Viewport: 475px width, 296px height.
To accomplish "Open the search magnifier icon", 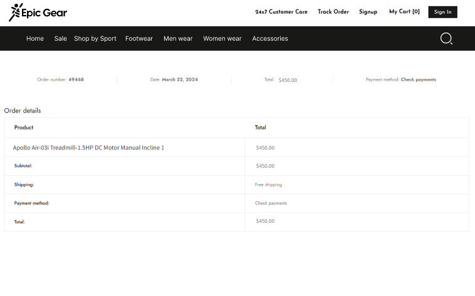I will (x=446, y=39).
